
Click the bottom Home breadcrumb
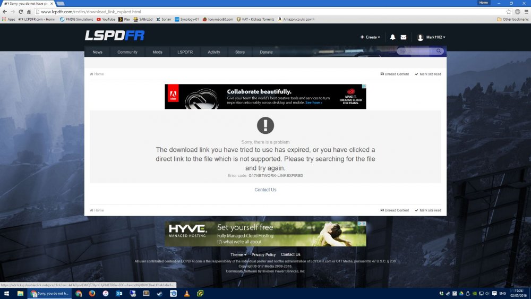(x=97, y=210)
